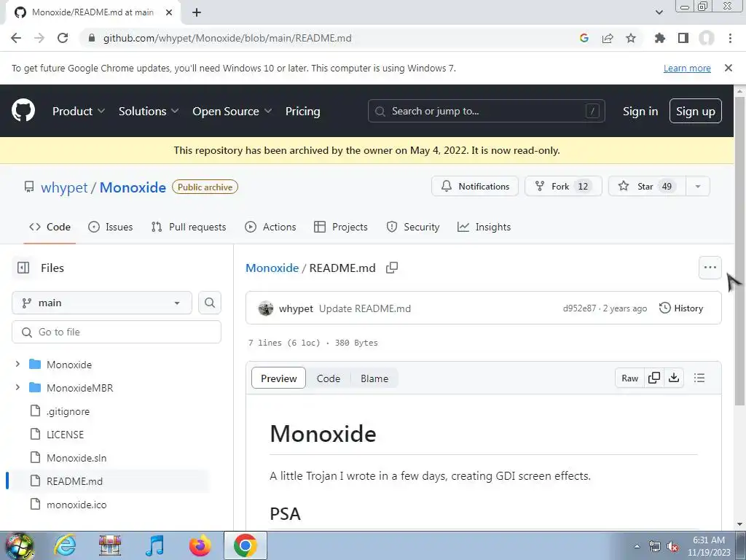Open the Actions tab
Viewport: 746px width, 560px height.
[x=270, y=227]
